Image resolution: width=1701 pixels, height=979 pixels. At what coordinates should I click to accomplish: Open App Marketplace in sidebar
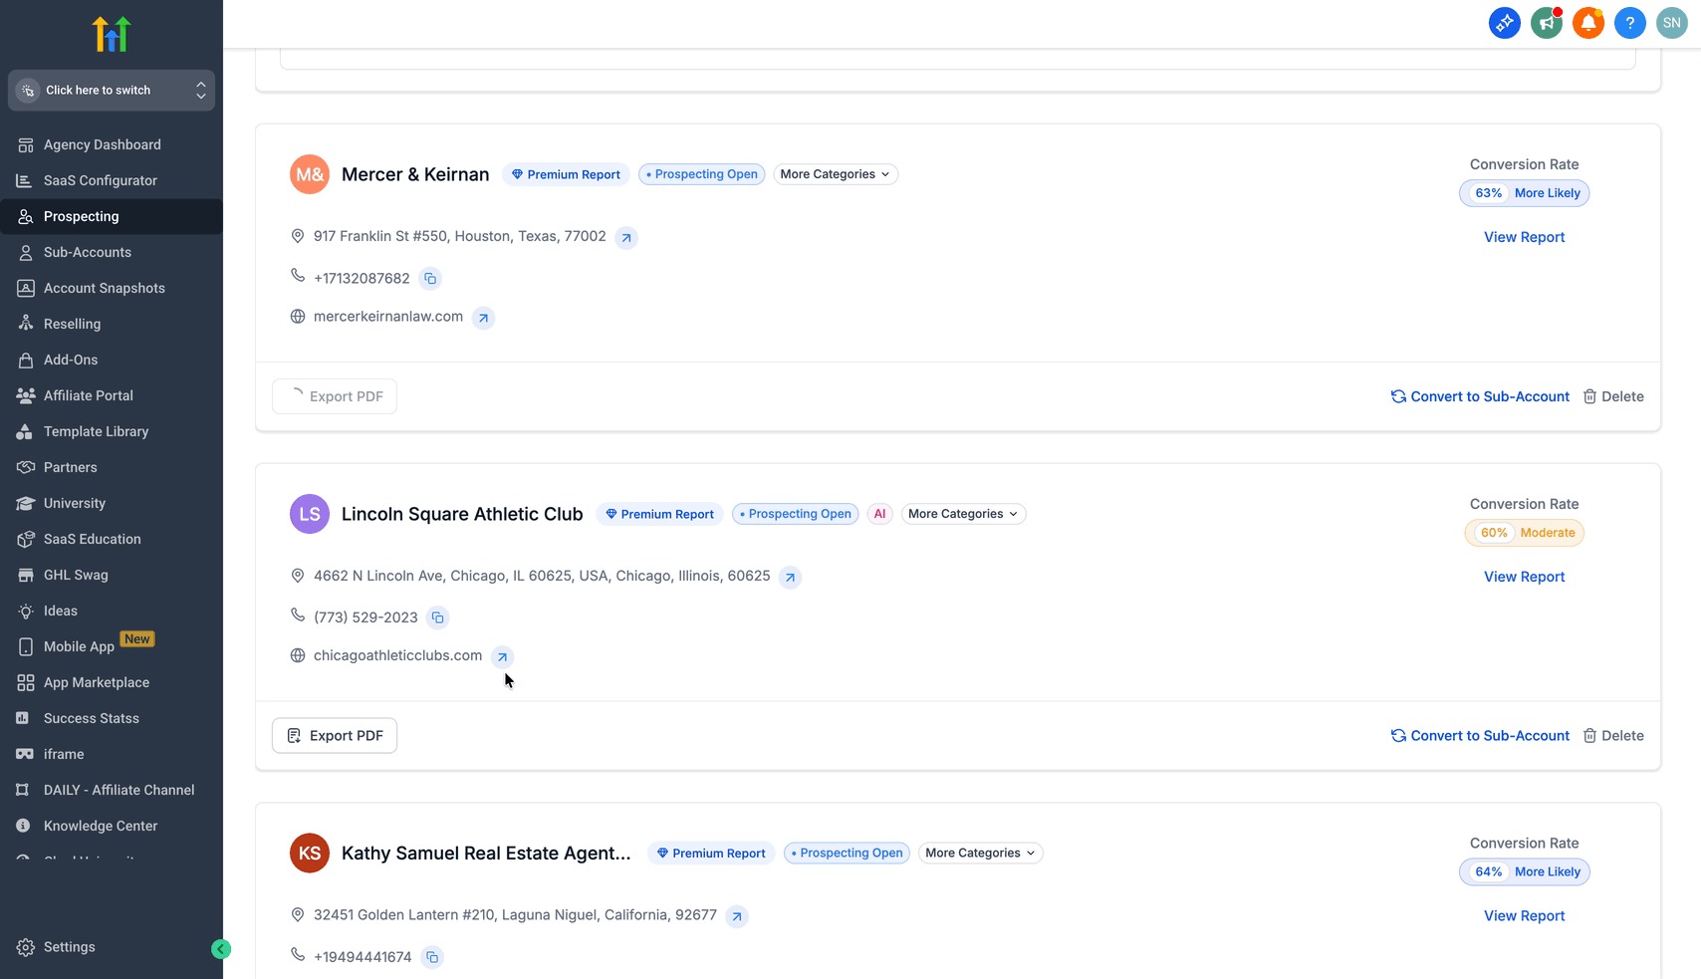[x=112, y=682]
